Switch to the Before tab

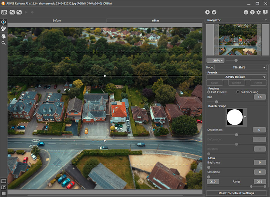[57, 21]
